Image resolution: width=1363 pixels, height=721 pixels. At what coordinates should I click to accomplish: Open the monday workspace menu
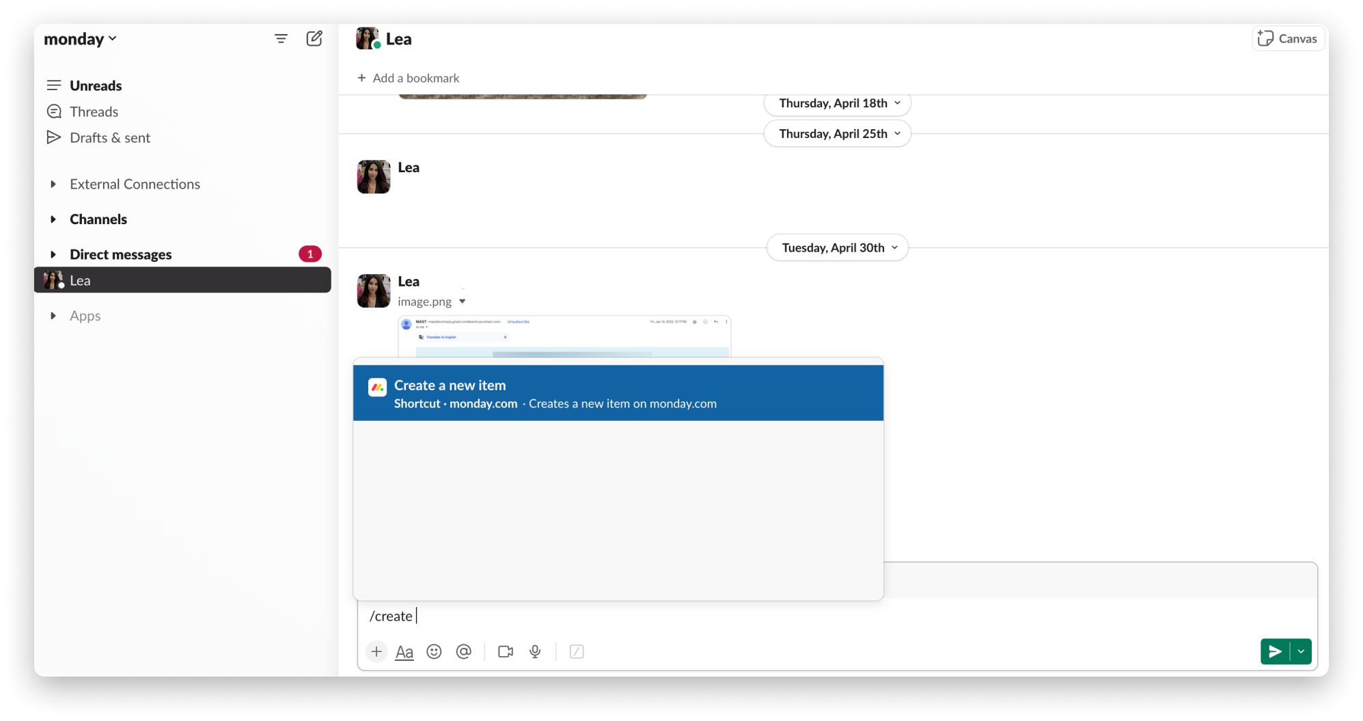tap(80, 39)
